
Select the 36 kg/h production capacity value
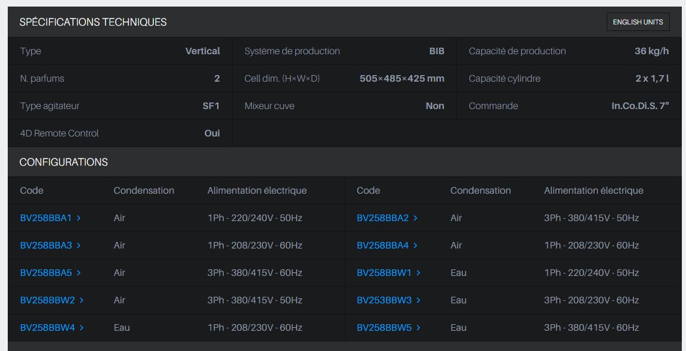[651, 51]
